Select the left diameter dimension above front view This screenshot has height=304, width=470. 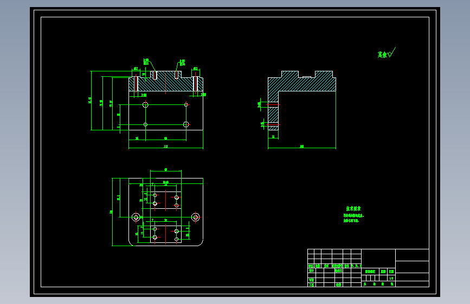pos(136,69)
